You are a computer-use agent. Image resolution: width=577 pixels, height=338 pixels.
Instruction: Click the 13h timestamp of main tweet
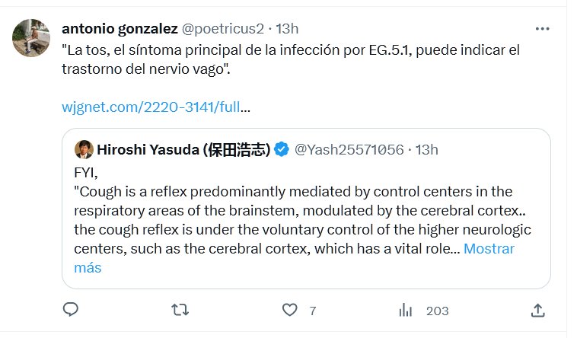coord(287,29)
